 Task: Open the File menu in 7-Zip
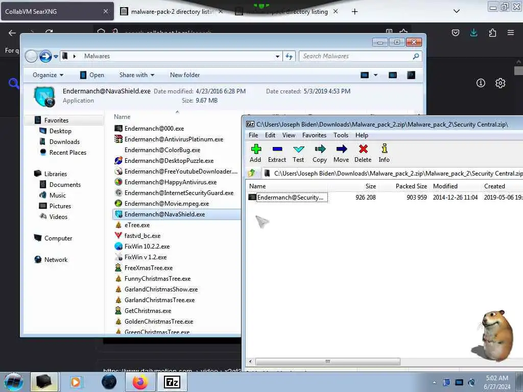(253, 135)
